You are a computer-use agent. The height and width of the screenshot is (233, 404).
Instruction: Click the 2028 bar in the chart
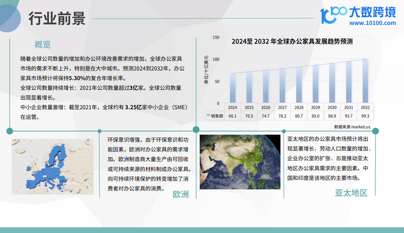pyautogui.click(x=299, y=85)
